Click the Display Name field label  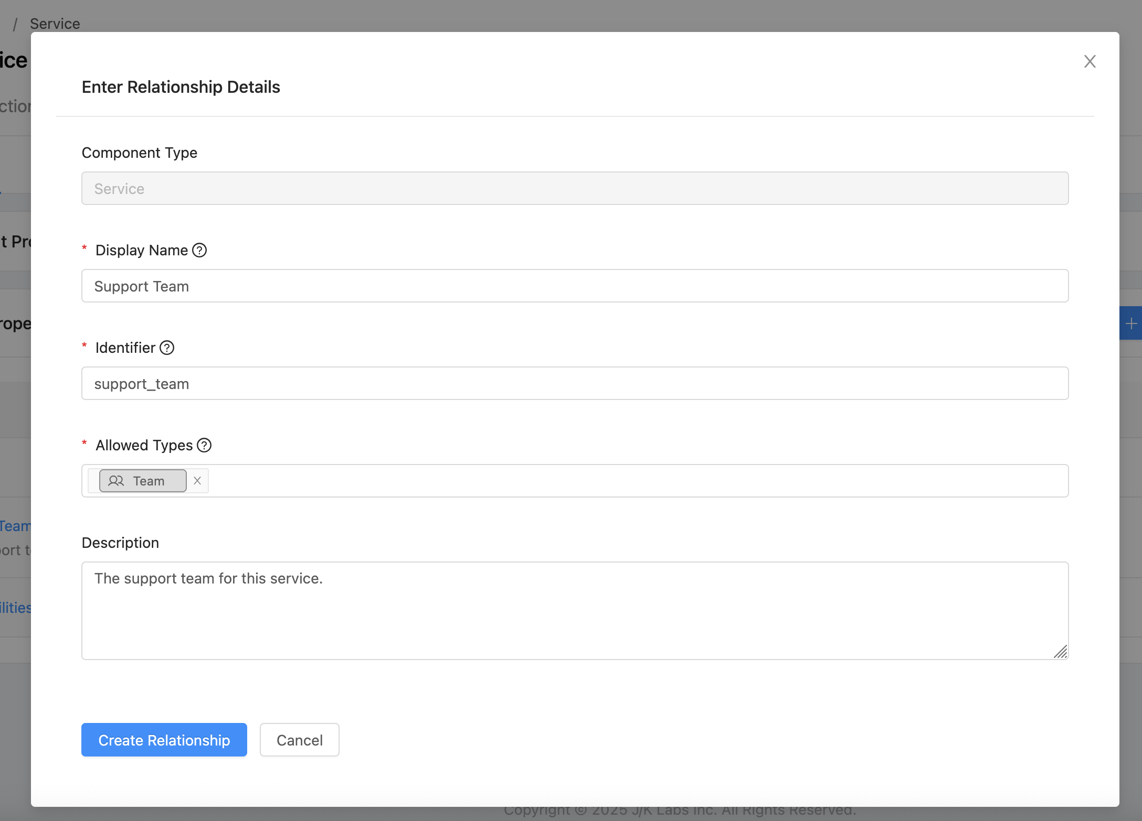click(141, 250)
